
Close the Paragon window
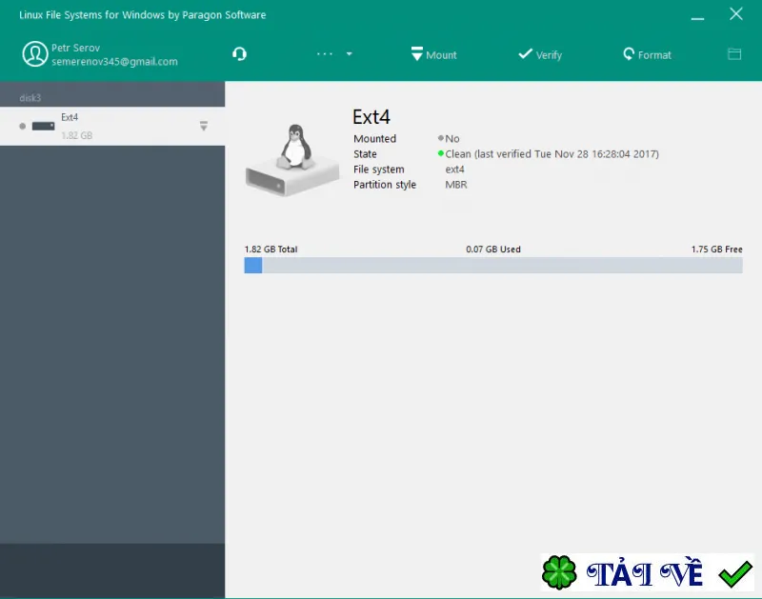point(736,14)
